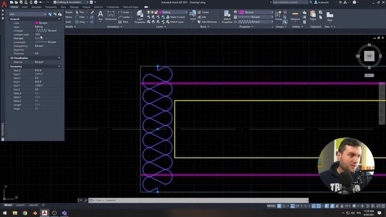
Task: Click the Undo arrow in quick access toolbar
Action: pyautogui.click(x=41, y=2)
